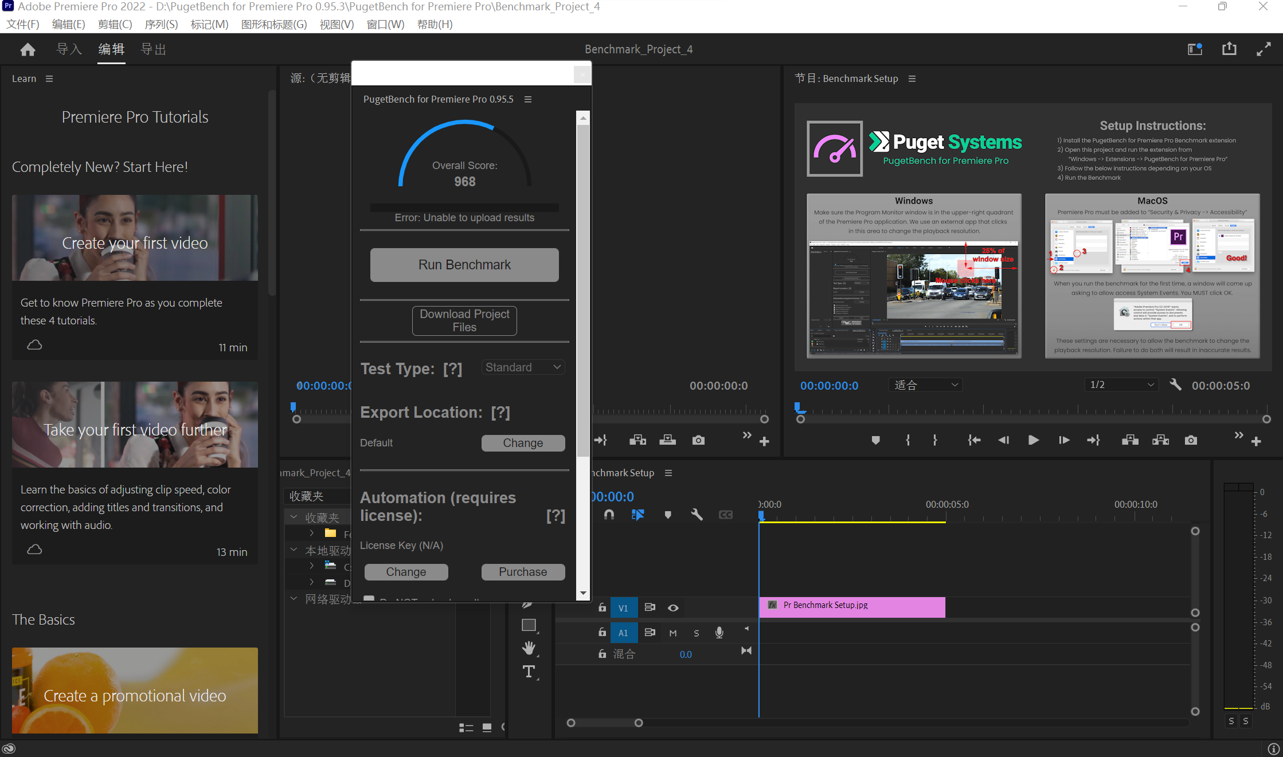Toggle V1 track targeting
This screenshot has height=757, width=1283.
click(624, 608)
